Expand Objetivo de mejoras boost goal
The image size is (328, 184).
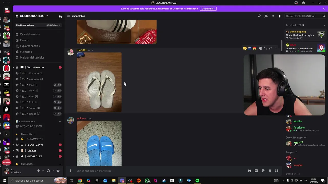[x=38, y=25]
